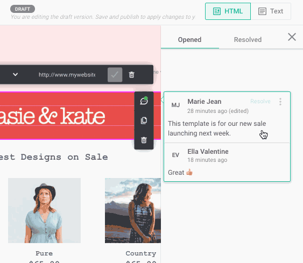This screenshot has height=263, width=303.
Task: Select the Opened comments tab
Action: (x=189, y=40)
